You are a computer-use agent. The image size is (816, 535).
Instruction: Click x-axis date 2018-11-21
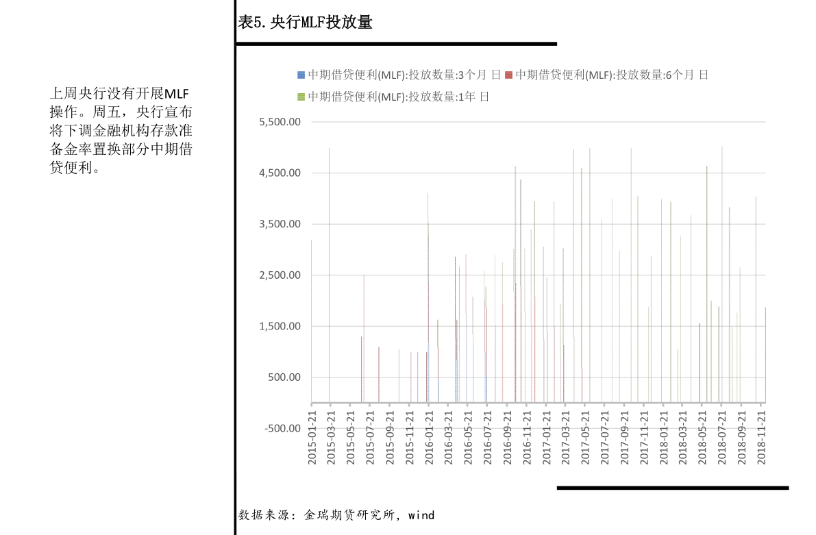[761, 438]
